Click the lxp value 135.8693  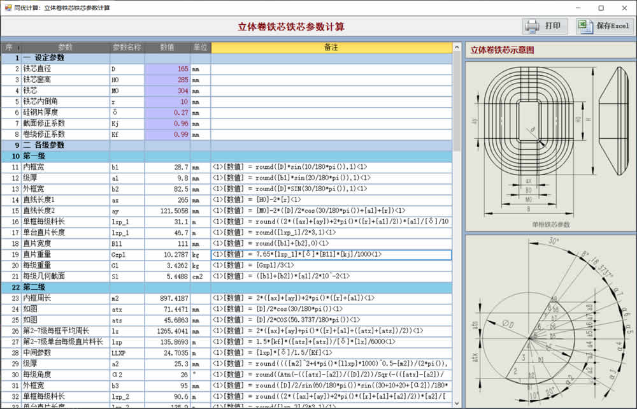click(x=168, y=342)
